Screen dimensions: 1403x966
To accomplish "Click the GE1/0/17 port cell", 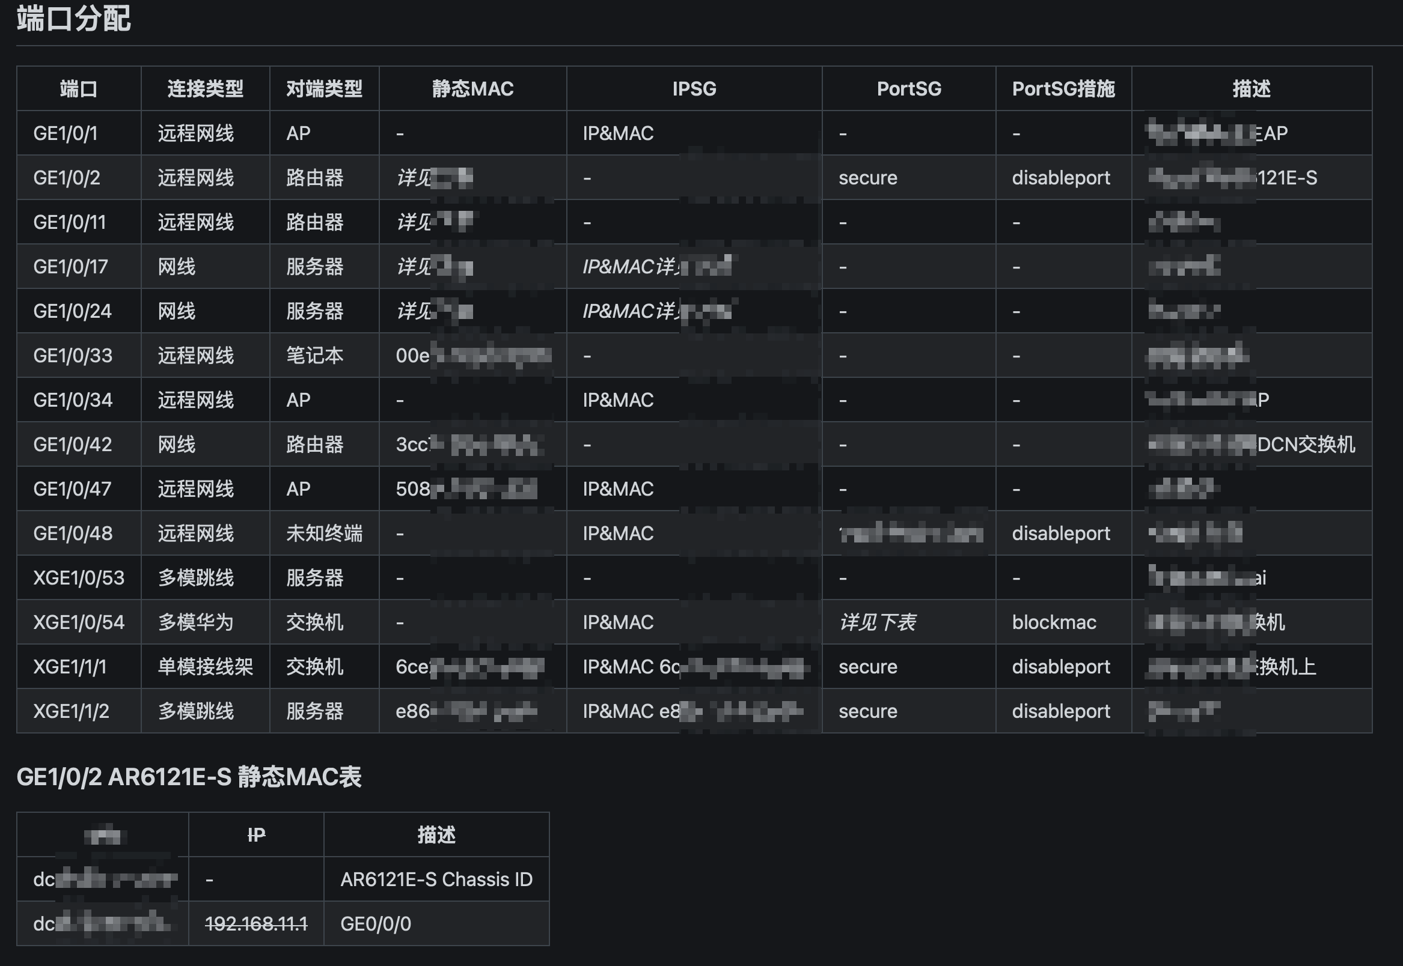I will click(70, 266).
